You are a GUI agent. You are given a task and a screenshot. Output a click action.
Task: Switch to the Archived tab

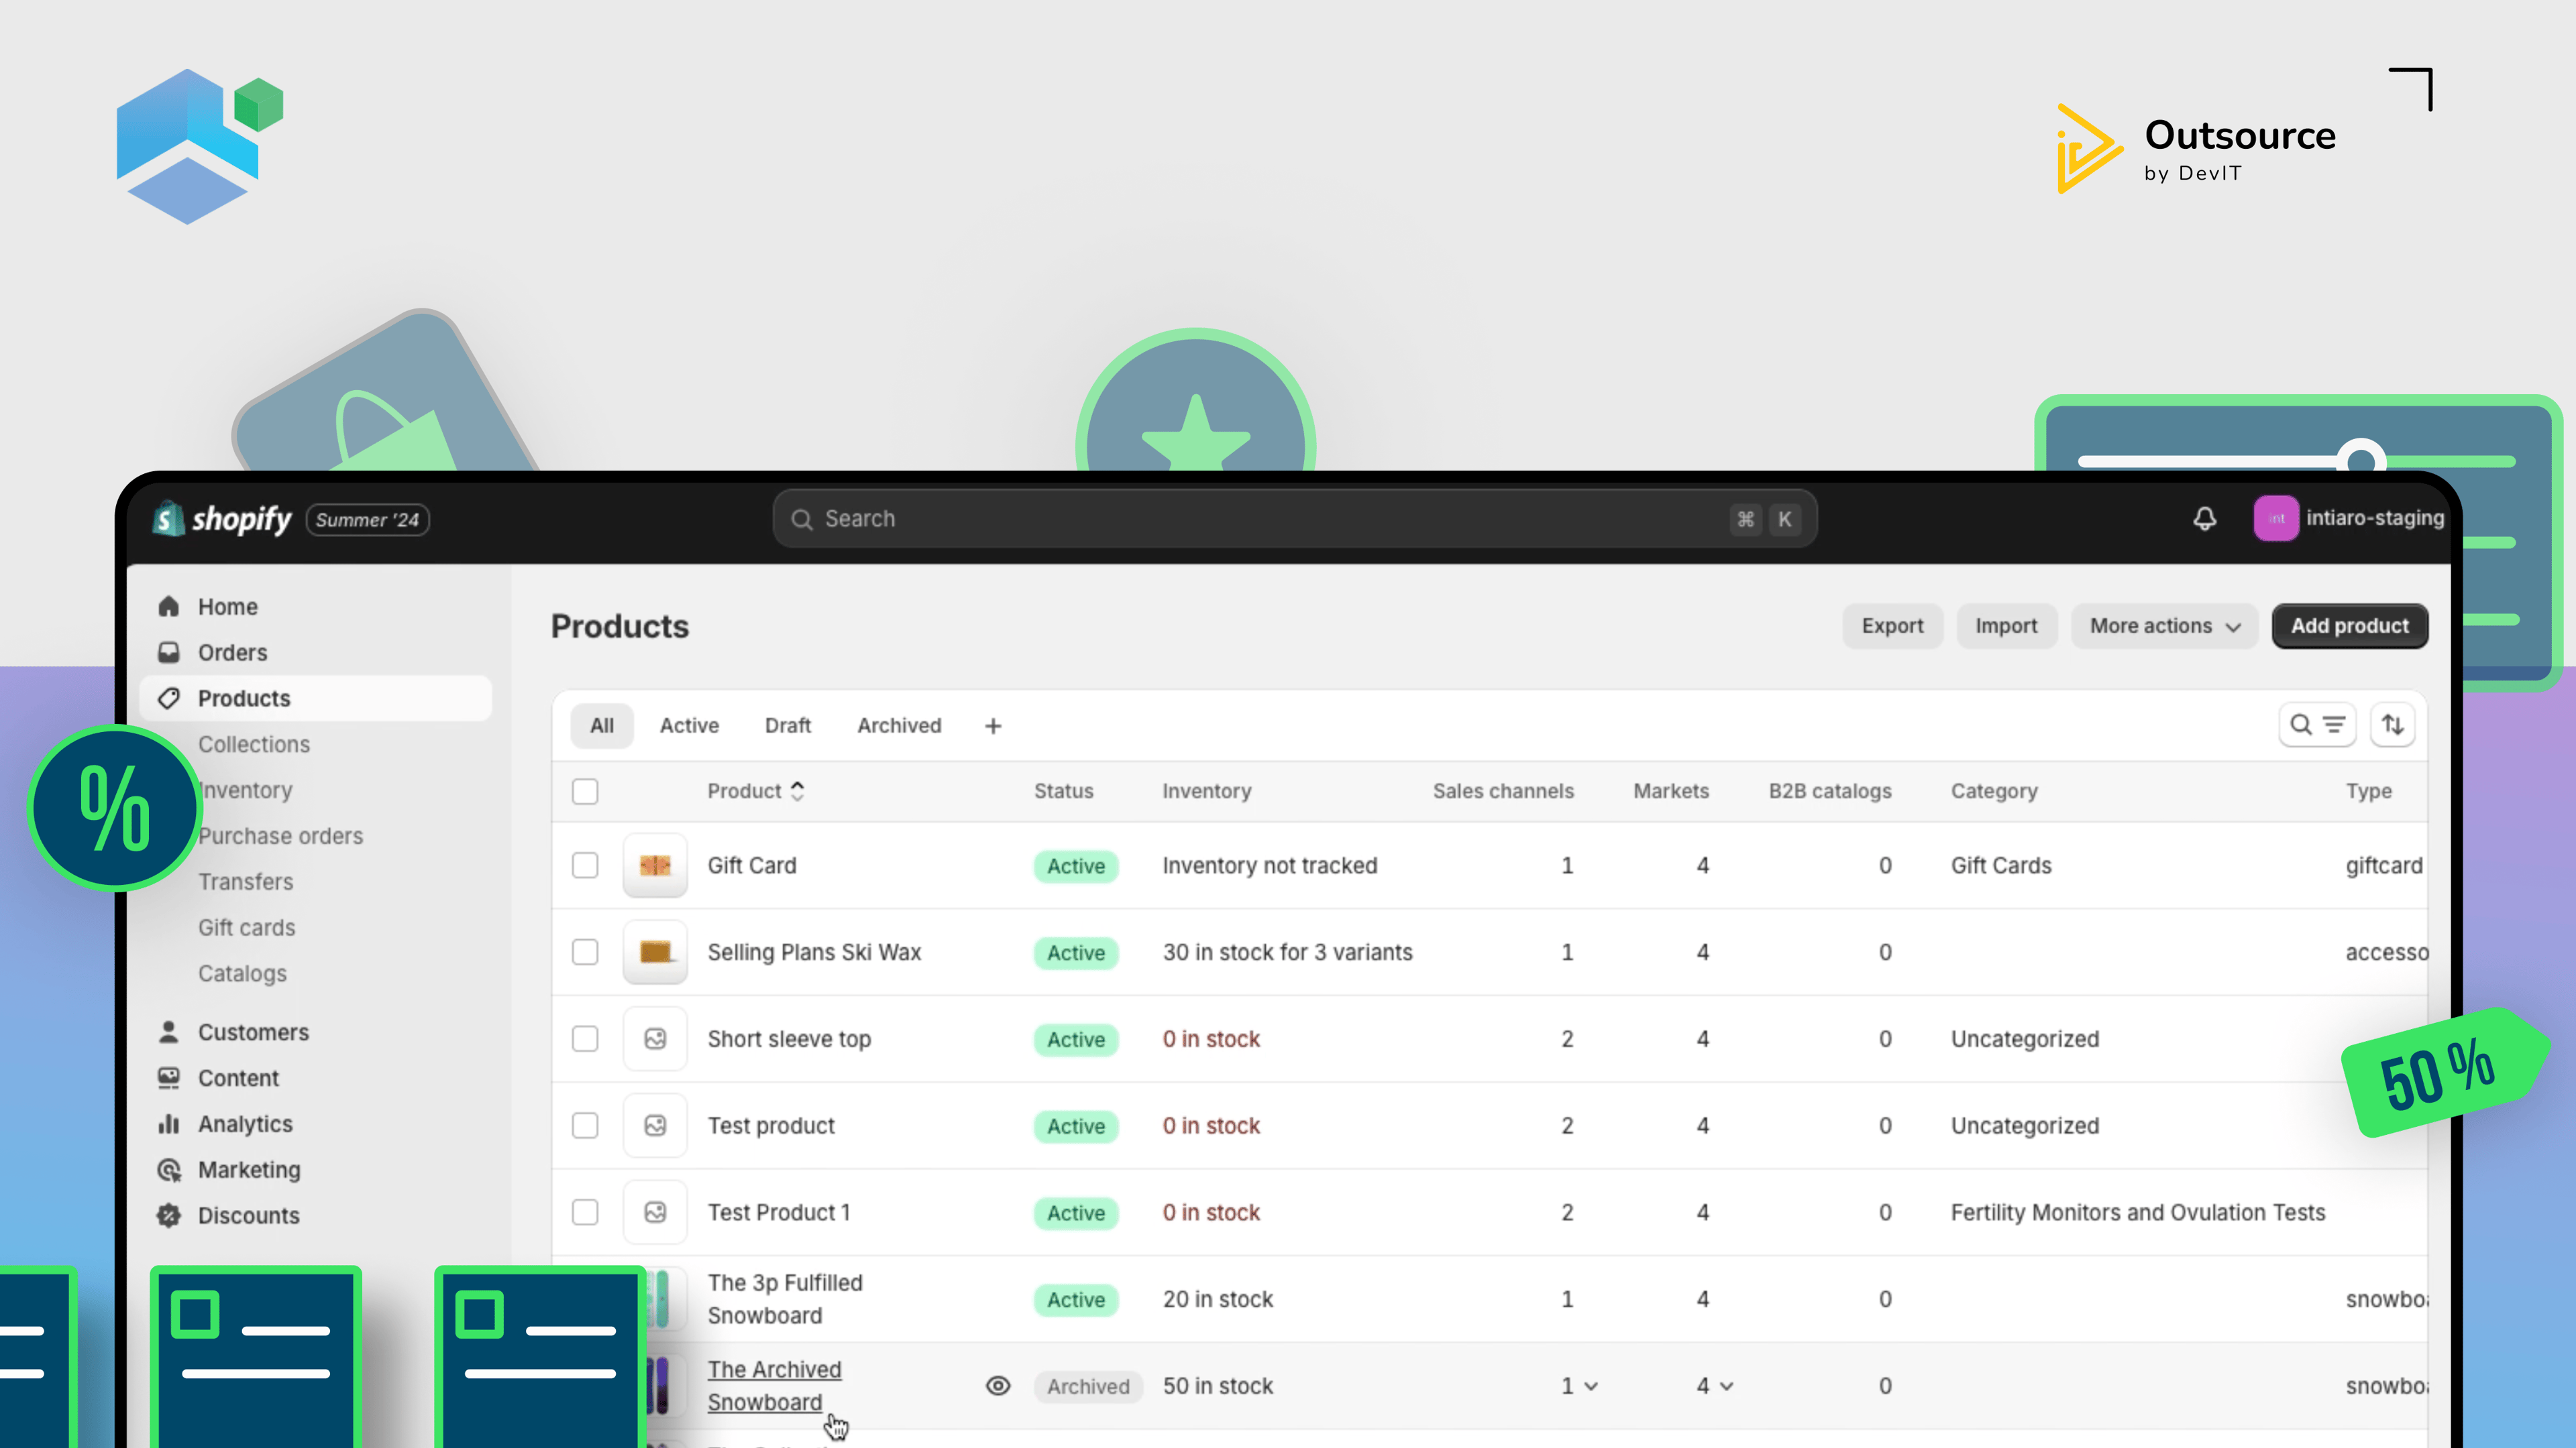tap(899, 725)
